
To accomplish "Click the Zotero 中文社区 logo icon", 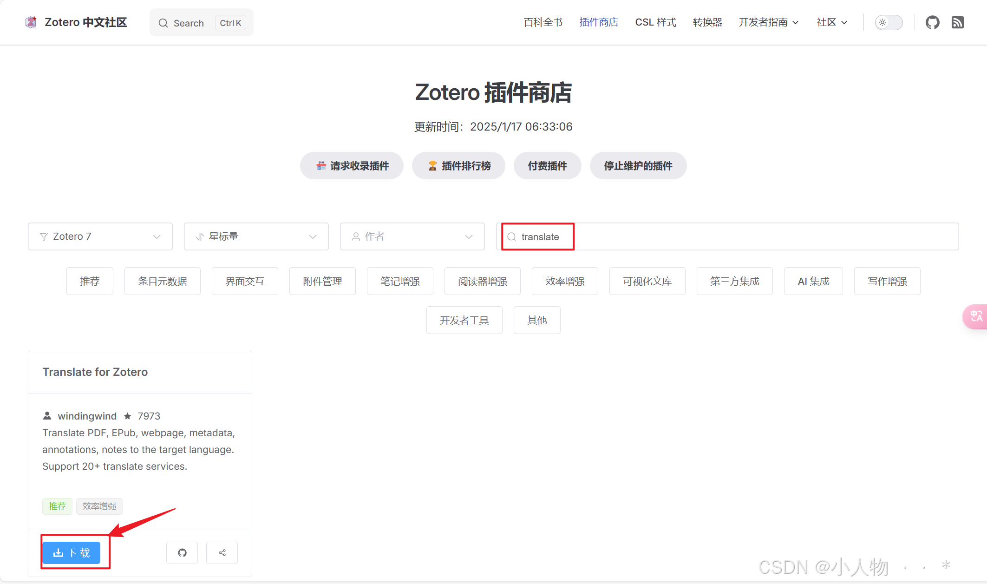I will 31,22.
